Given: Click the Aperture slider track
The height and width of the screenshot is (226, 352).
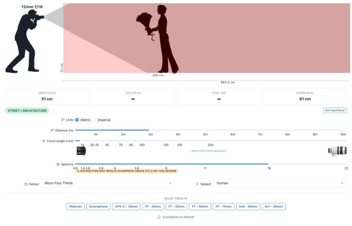Looking at the screenshot, I should (211, 164).
